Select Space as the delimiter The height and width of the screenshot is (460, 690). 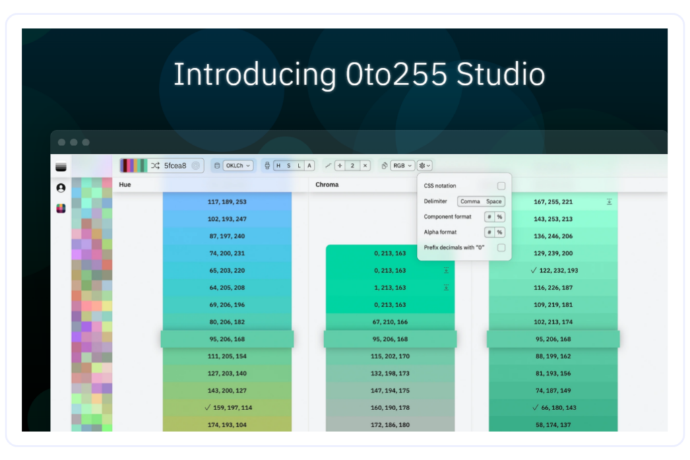[x=494, y=201]
